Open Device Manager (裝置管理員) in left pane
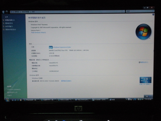This screenshot has height=121, width=161. point(10,20)
